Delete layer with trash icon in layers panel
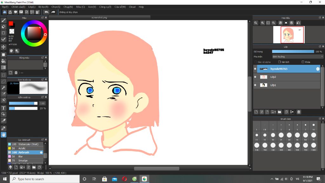Image resolution: width=325 pixels, height=183 pixels. click(x=299, y=112)
